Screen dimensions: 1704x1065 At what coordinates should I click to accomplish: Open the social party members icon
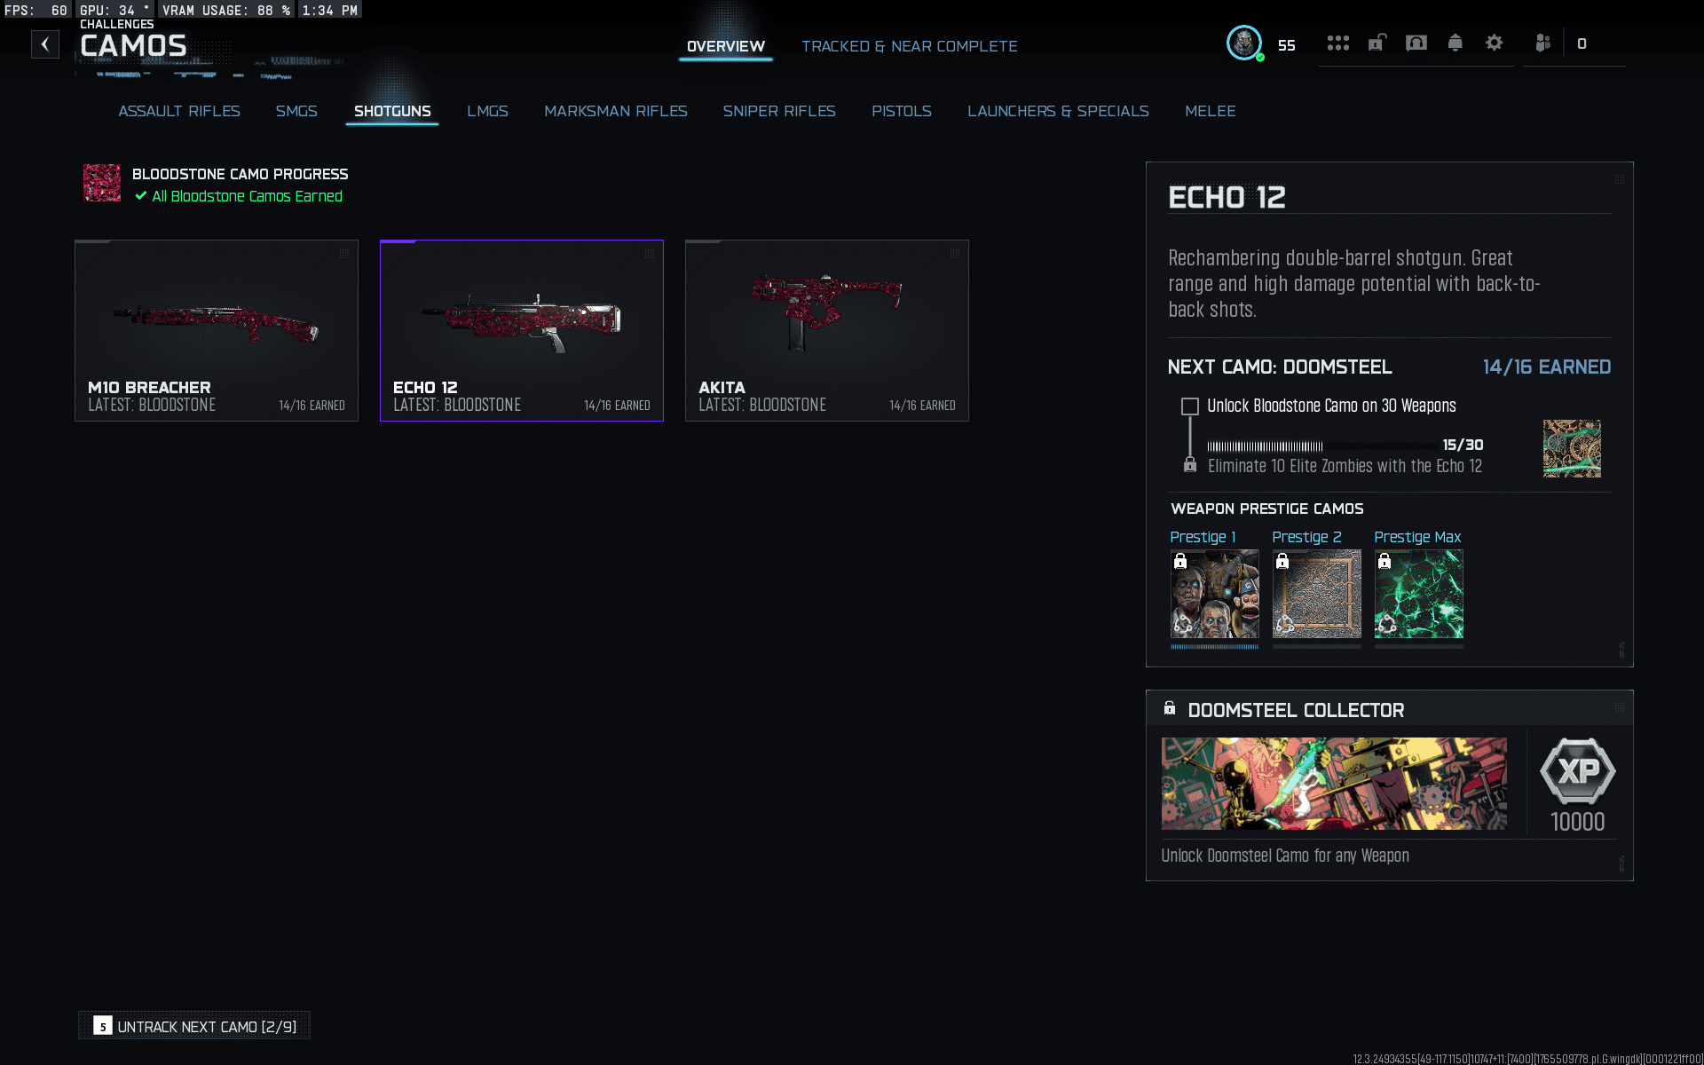tap(1542, 43)
